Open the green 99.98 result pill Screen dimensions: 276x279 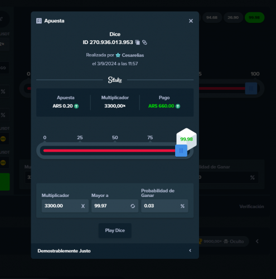tap(254, 18)
